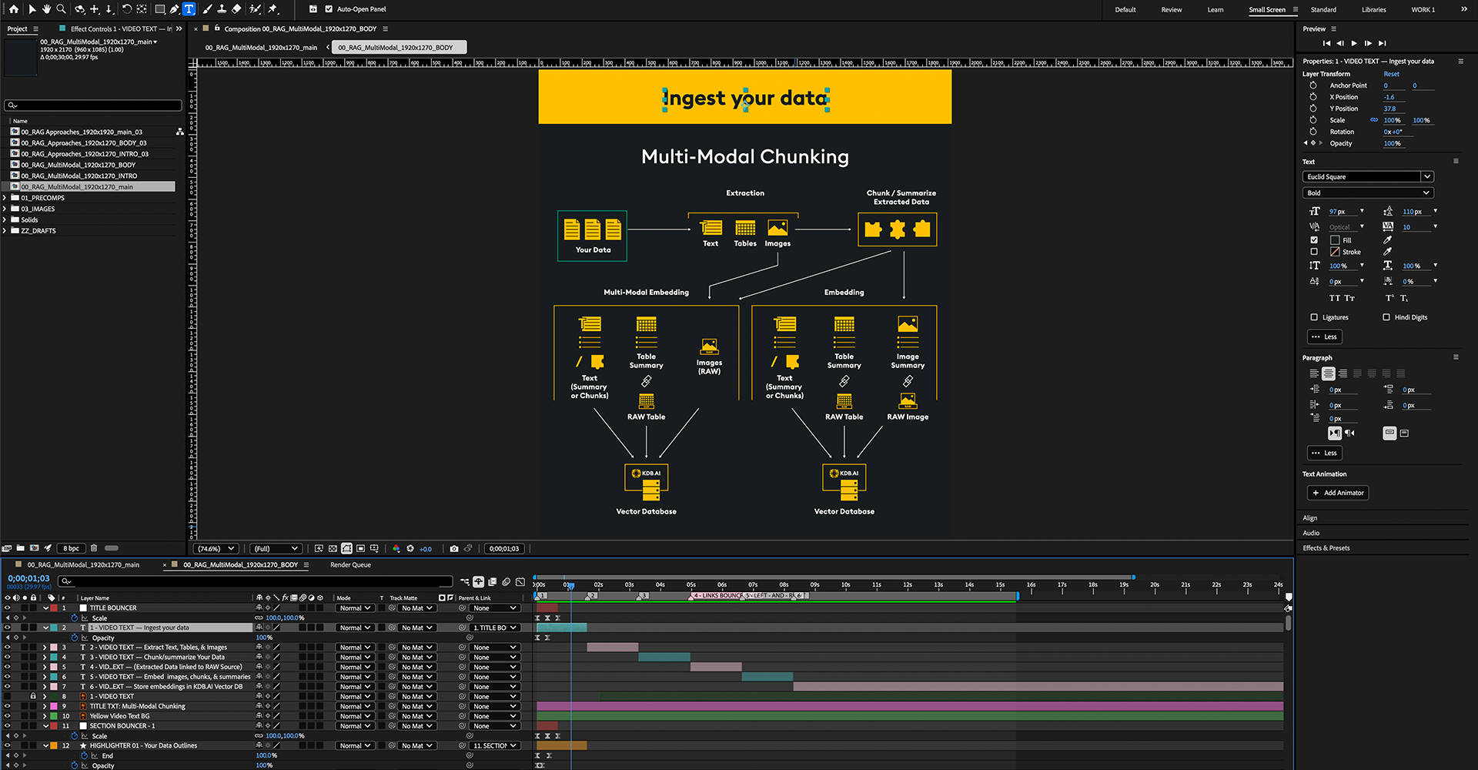Click the Show Channel RGB icon

pos(396,549)
